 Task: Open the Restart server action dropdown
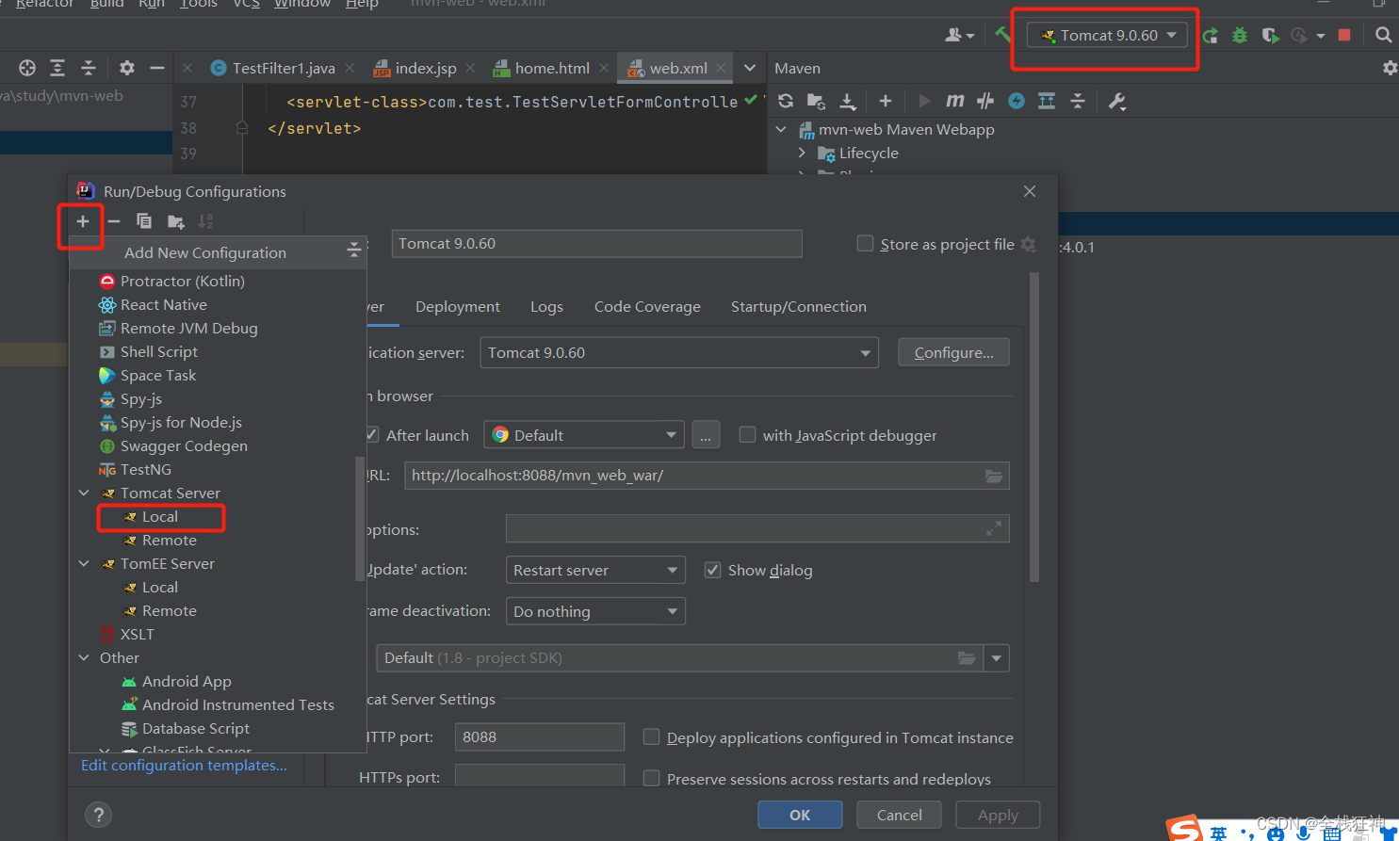click(595, 571)
